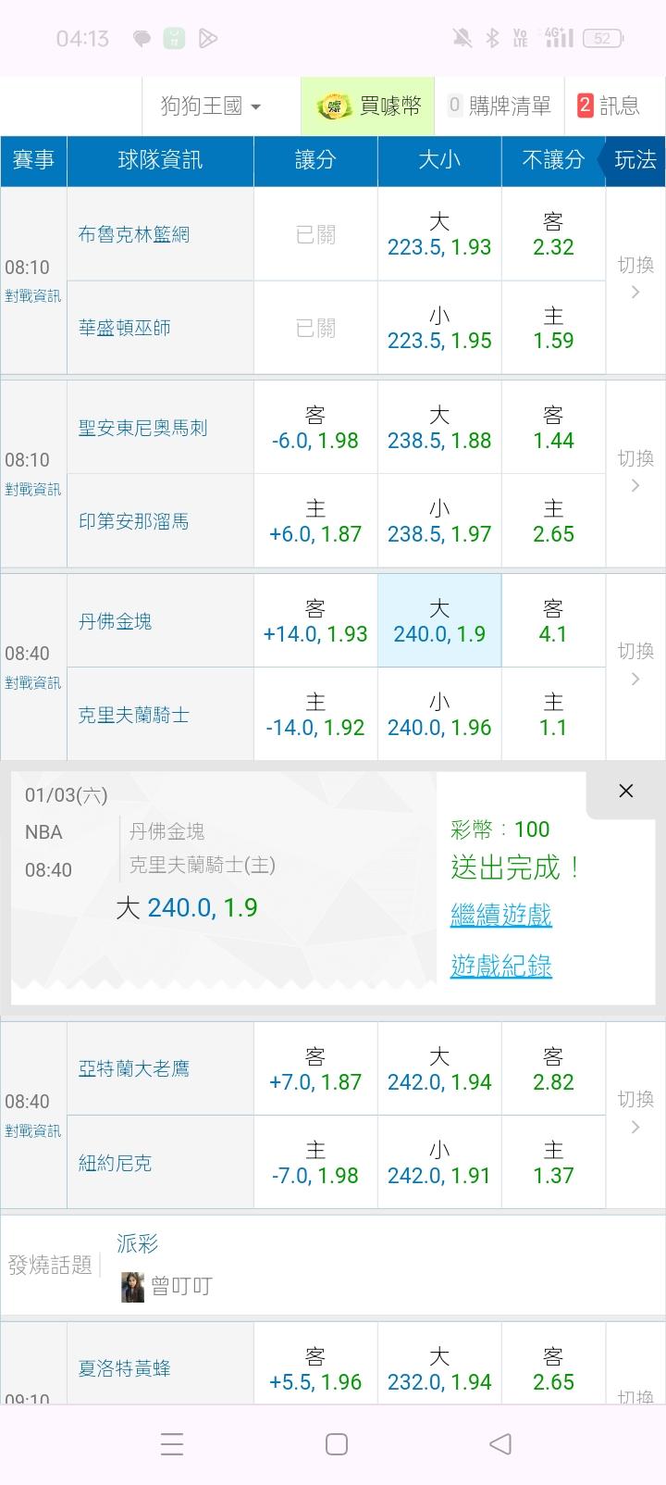666x1485 pixels.
Task: Tap 曾叮叮's avatar thumbnail
Action: (133, 1286)
